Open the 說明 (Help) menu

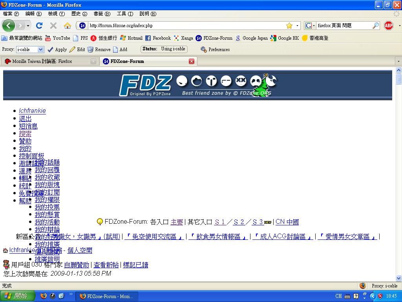tap(148, 14)
